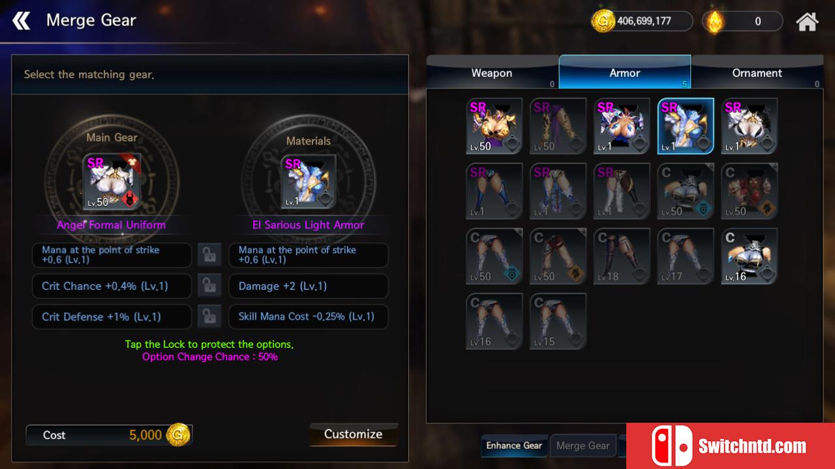The height and width of the screenshot is (469, 835).
Task: Select the Merge Gear bottom button
Action: click(583, 446)
